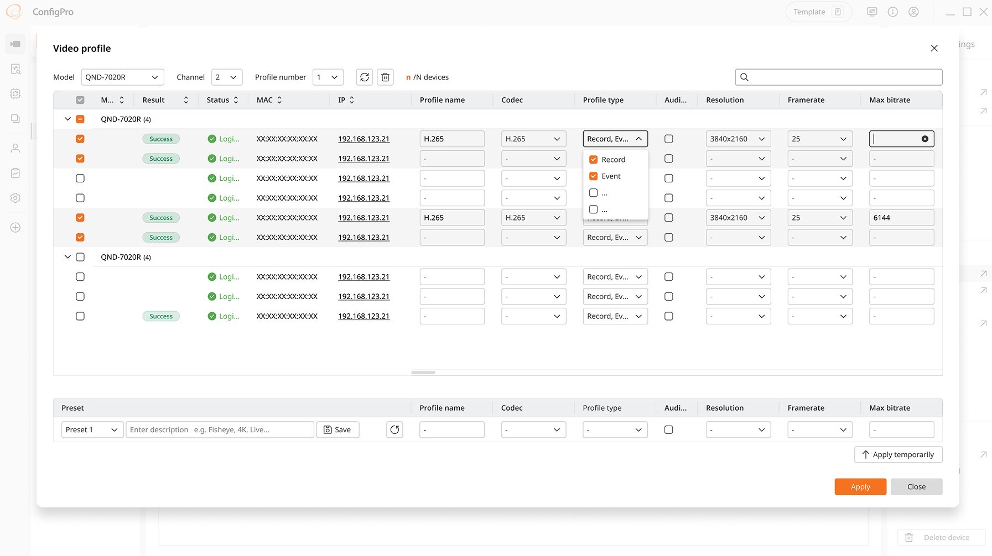
Task: Collapse the first QND-7020R group
Action: tap(67, 119)
